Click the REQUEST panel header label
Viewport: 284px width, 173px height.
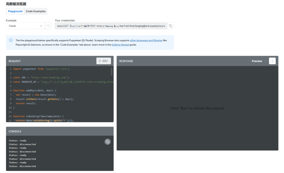point(14,61)
